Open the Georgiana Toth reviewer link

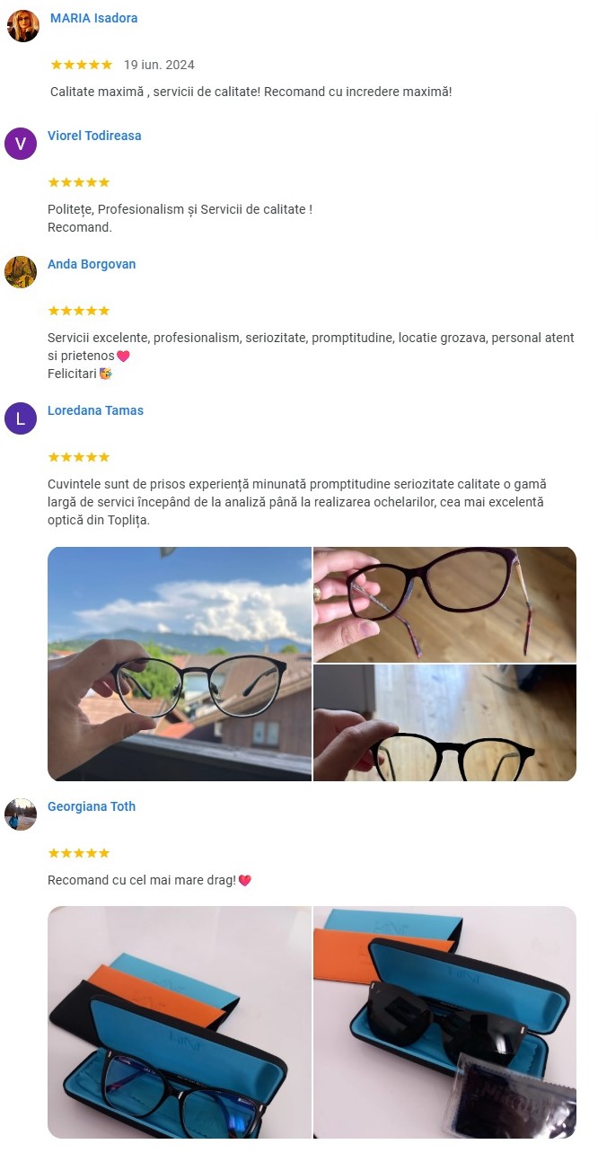pyautogui.click(x=92, y=806)
